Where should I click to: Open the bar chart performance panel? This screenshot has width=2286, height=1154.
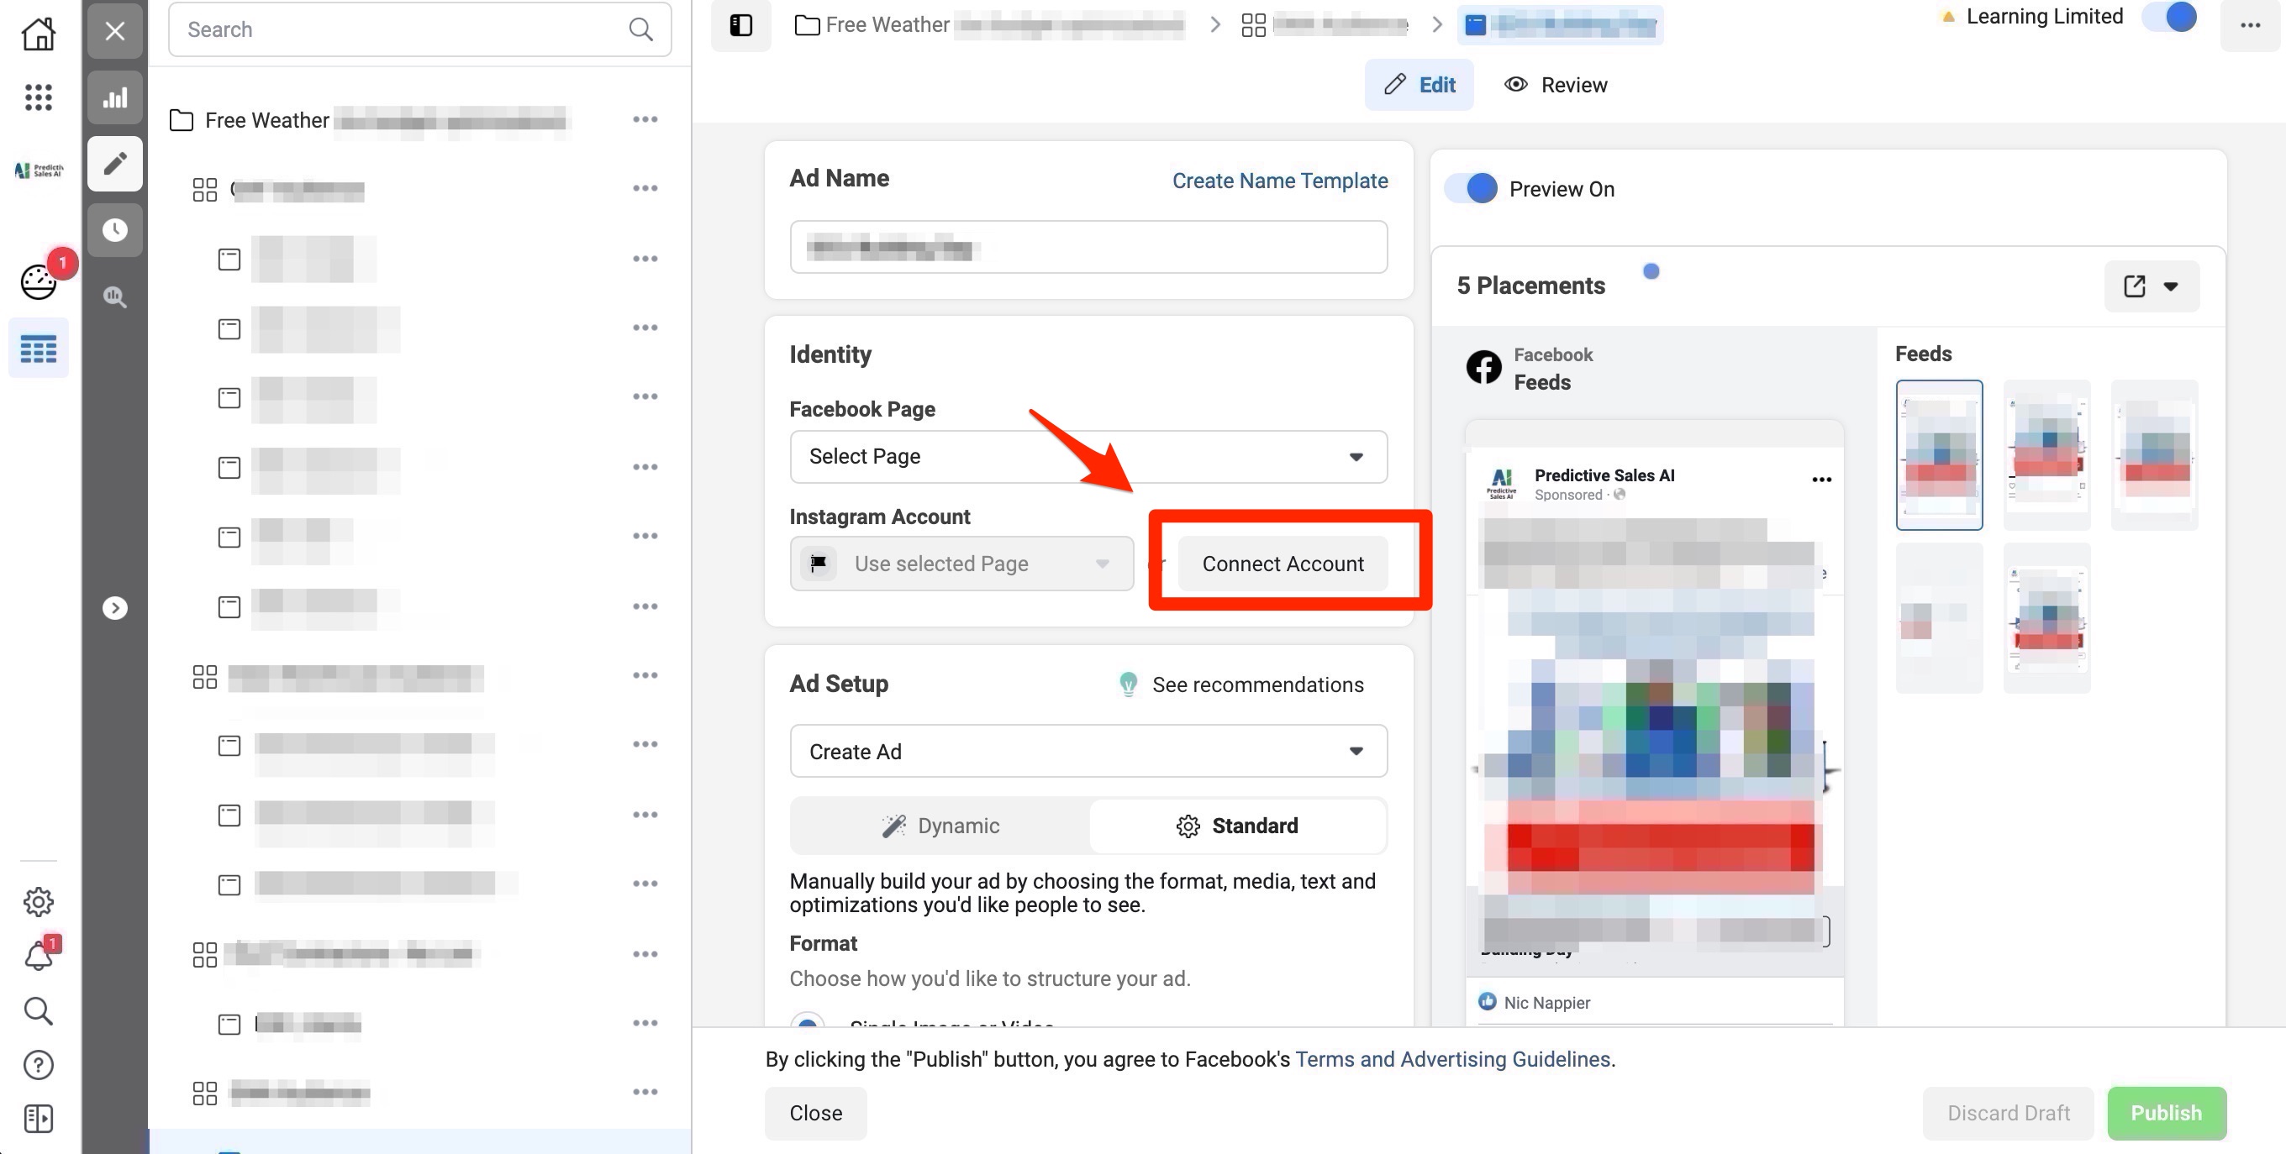tap(114, 97)
